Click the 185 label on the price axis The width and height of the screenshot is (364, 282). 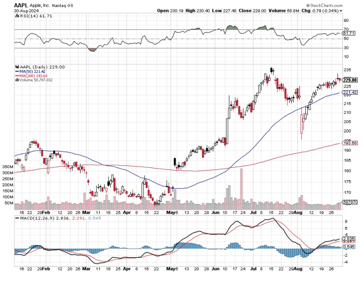tap(347, 160)
